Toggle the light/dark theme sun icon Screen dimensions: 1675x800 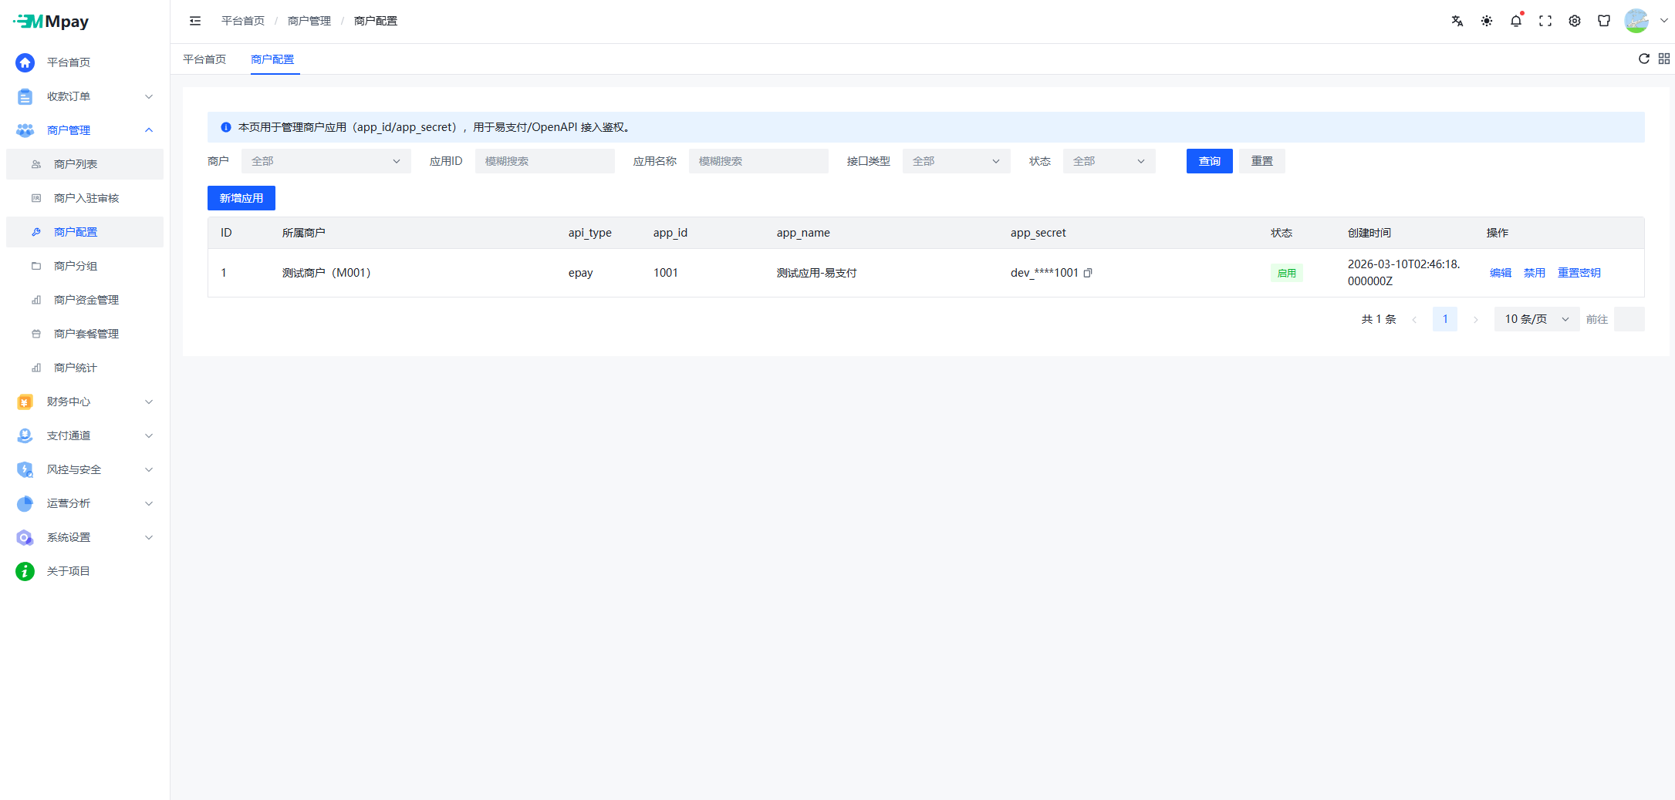tap(1486, 21)
